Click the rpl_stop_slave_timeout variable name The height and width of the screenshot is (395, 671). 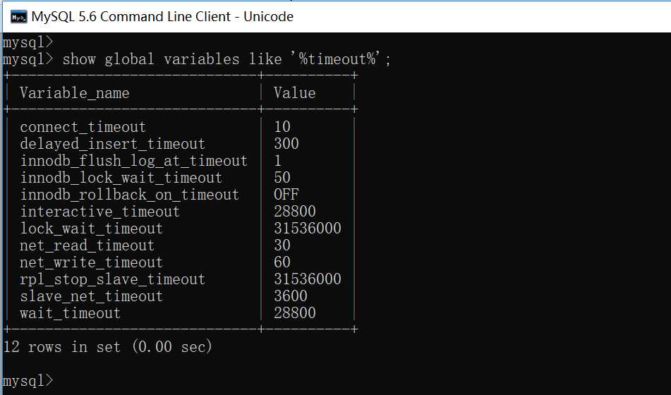pos(113,279)
